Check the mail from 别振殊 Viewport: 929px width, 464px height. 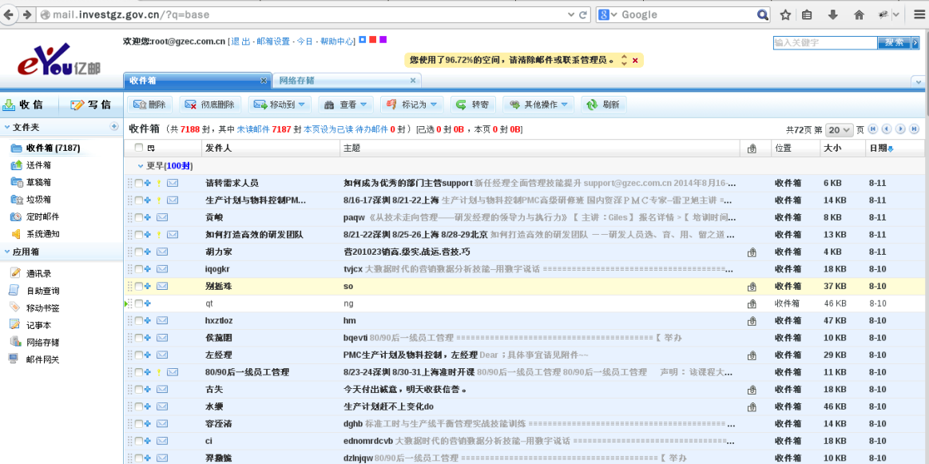point(139,286)
